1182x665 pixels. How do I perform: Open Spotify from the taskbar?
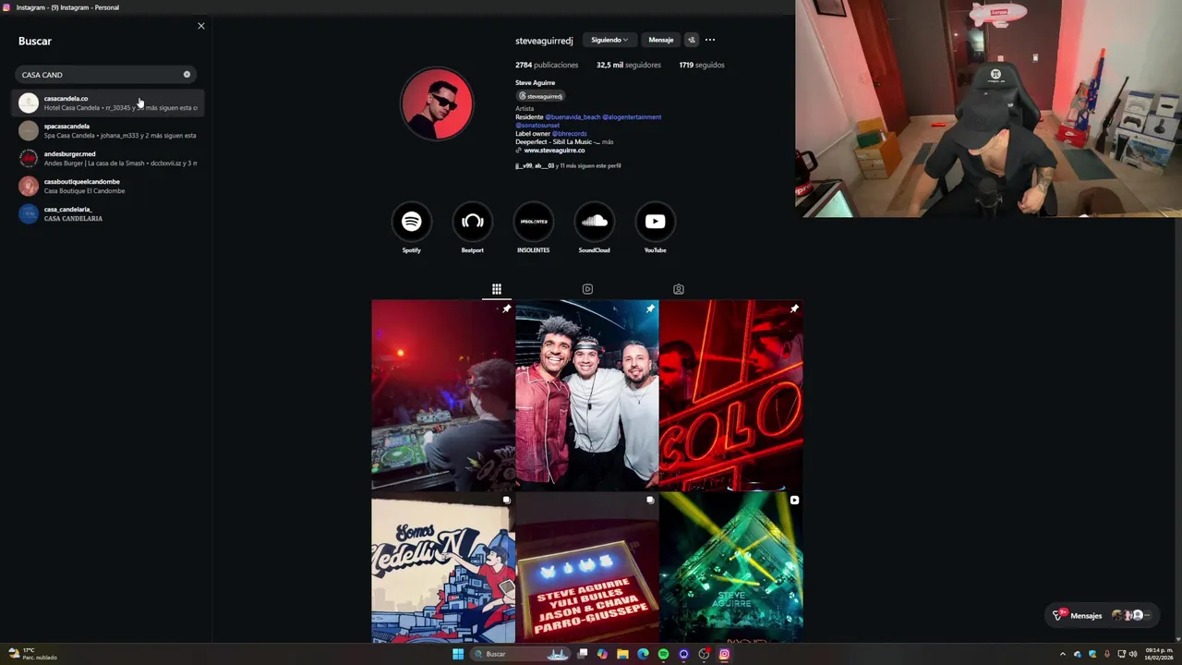663,654
